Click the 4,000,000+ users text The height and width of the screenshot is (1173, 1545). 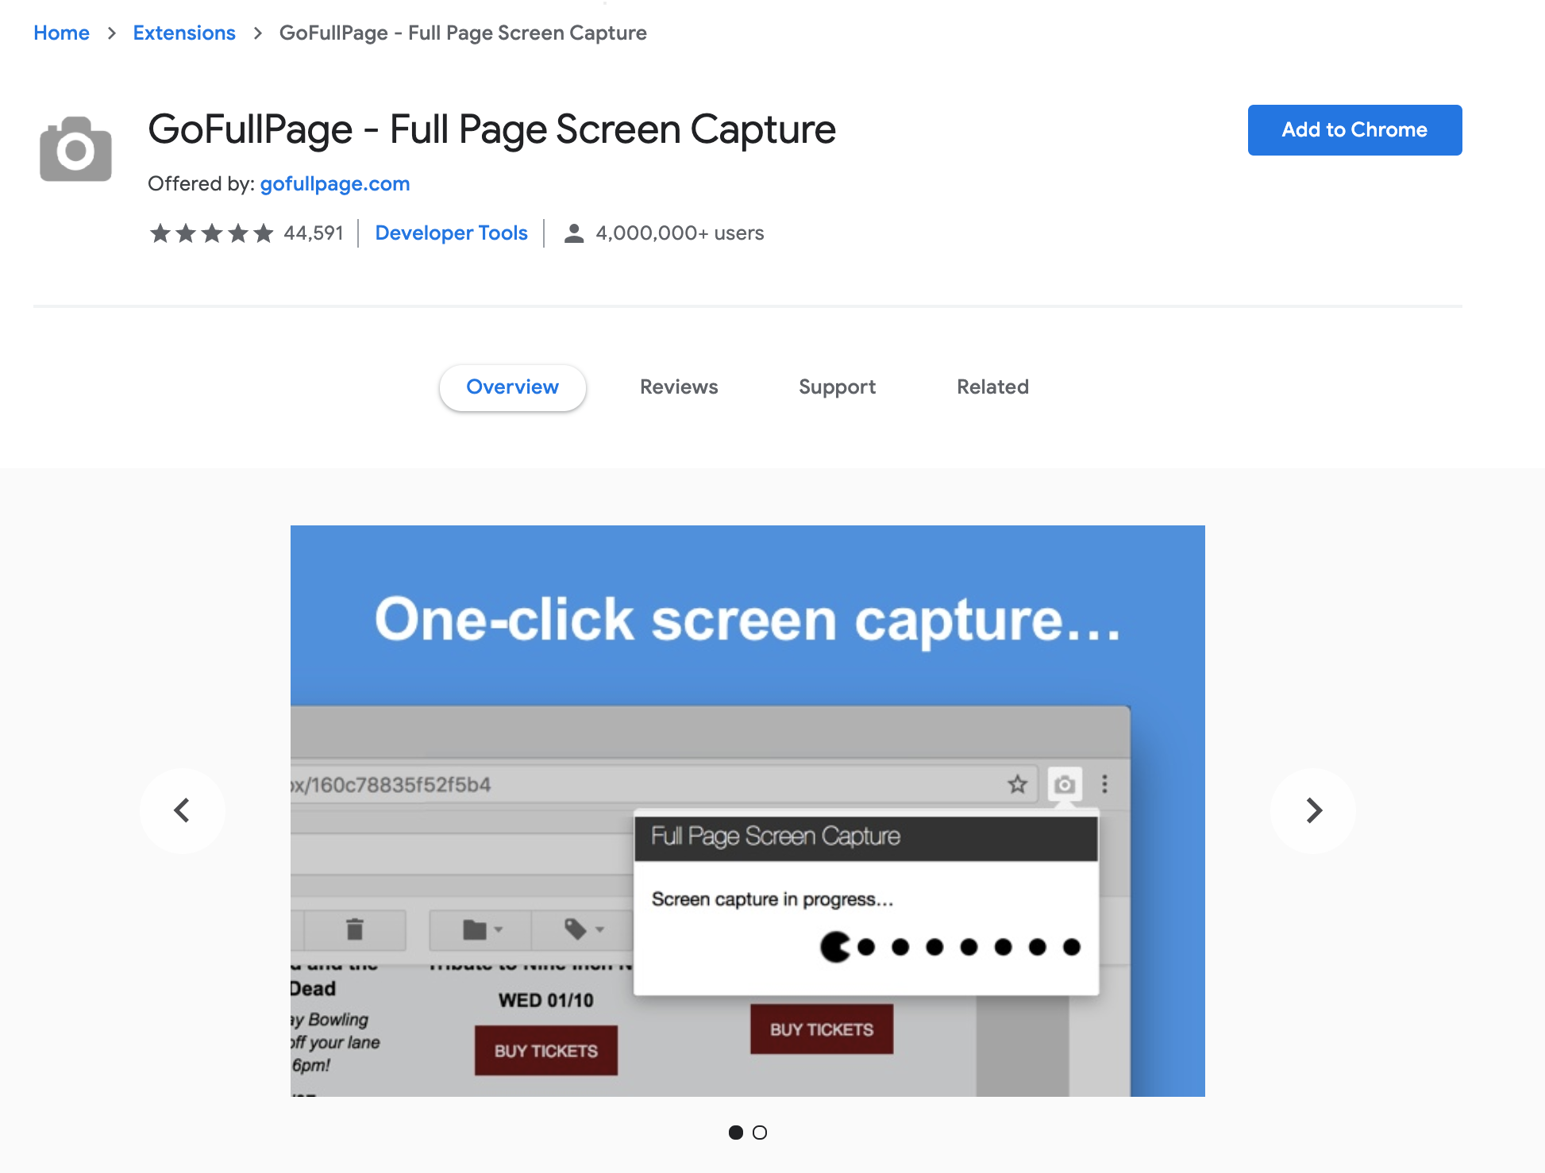coord(680,233)
